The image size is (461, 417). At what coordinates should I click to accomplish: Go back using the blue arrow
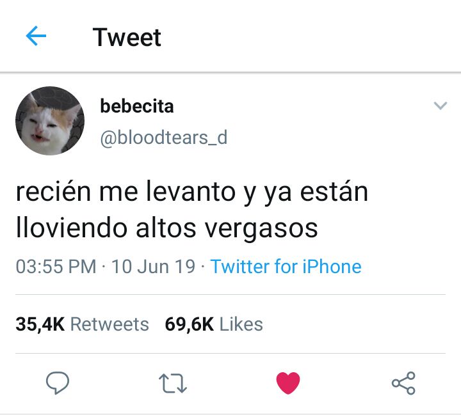tap(36, 36)
